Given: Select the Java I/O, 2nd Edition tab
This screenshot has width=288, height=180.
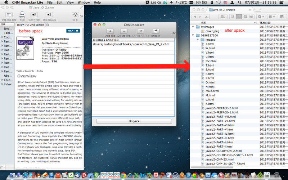Looking at the screenshot, I should click(30, 25).
